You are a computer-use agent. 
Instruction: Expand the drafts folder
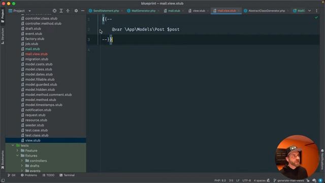[22, 166]
